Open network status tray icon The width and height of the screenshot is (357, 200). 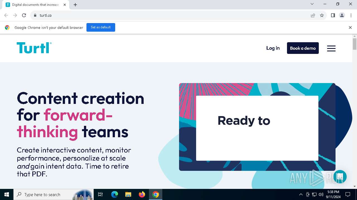pos(314,194)
